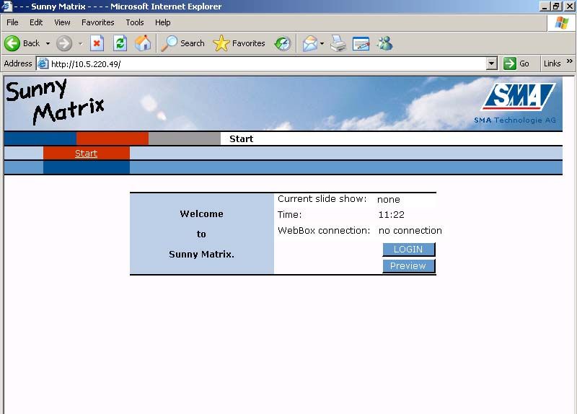This screenshot has height=414, width=577.
Task: Open the Back history dropdown arrow
Action: coord(48,43)
